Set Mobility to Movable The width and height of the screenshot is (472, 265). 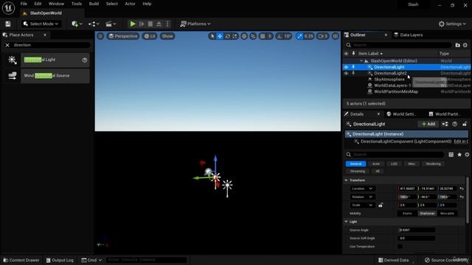(x=447, y=213)
